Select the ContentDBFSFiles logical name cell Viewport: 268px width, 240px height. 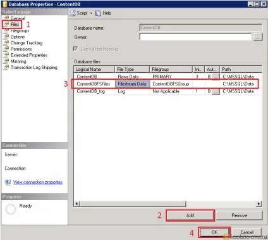tap(94, 84)
